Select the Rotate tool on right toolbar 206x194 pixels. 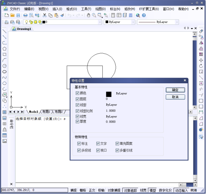[201, 66]
